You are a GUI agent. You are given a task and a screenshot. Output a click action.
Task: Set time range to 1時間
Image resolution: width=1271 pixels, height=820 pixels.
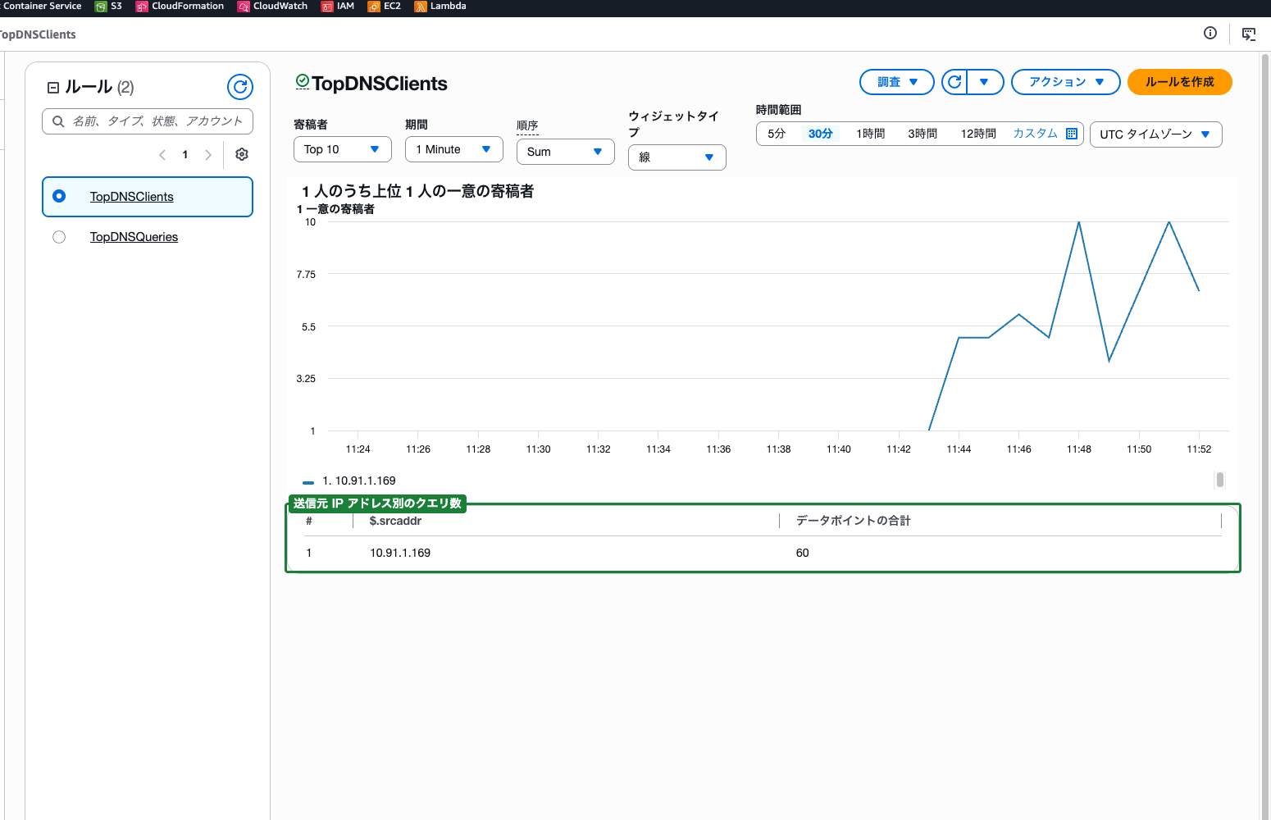pos(871,134)
